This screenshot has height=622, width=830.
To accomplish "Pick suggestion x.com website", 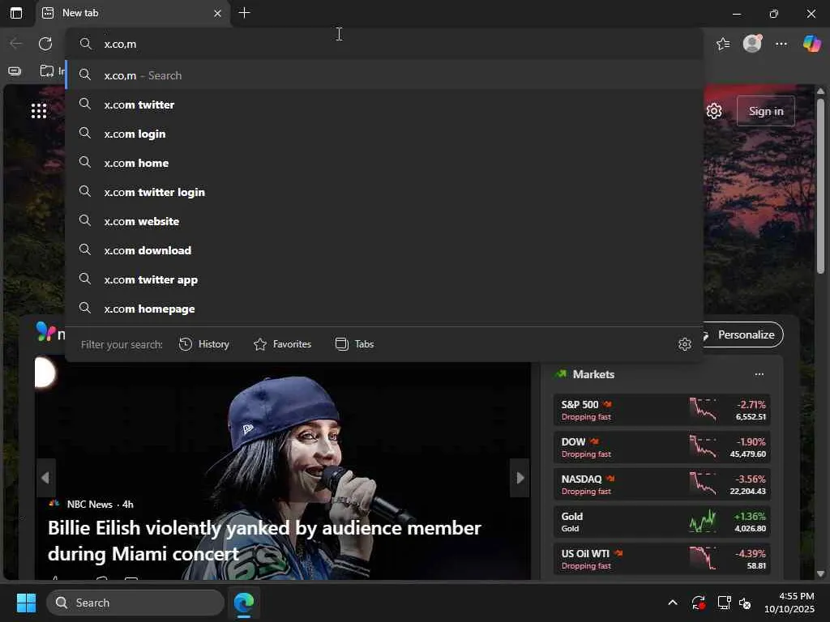I will (385, 221).
